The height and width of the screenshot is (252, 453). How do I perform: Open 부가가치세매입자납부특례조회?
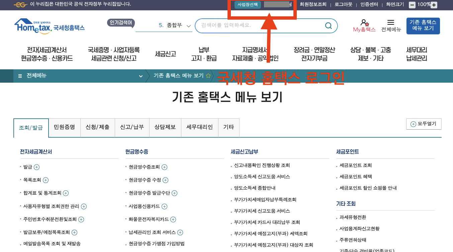(x=265, y=200)
